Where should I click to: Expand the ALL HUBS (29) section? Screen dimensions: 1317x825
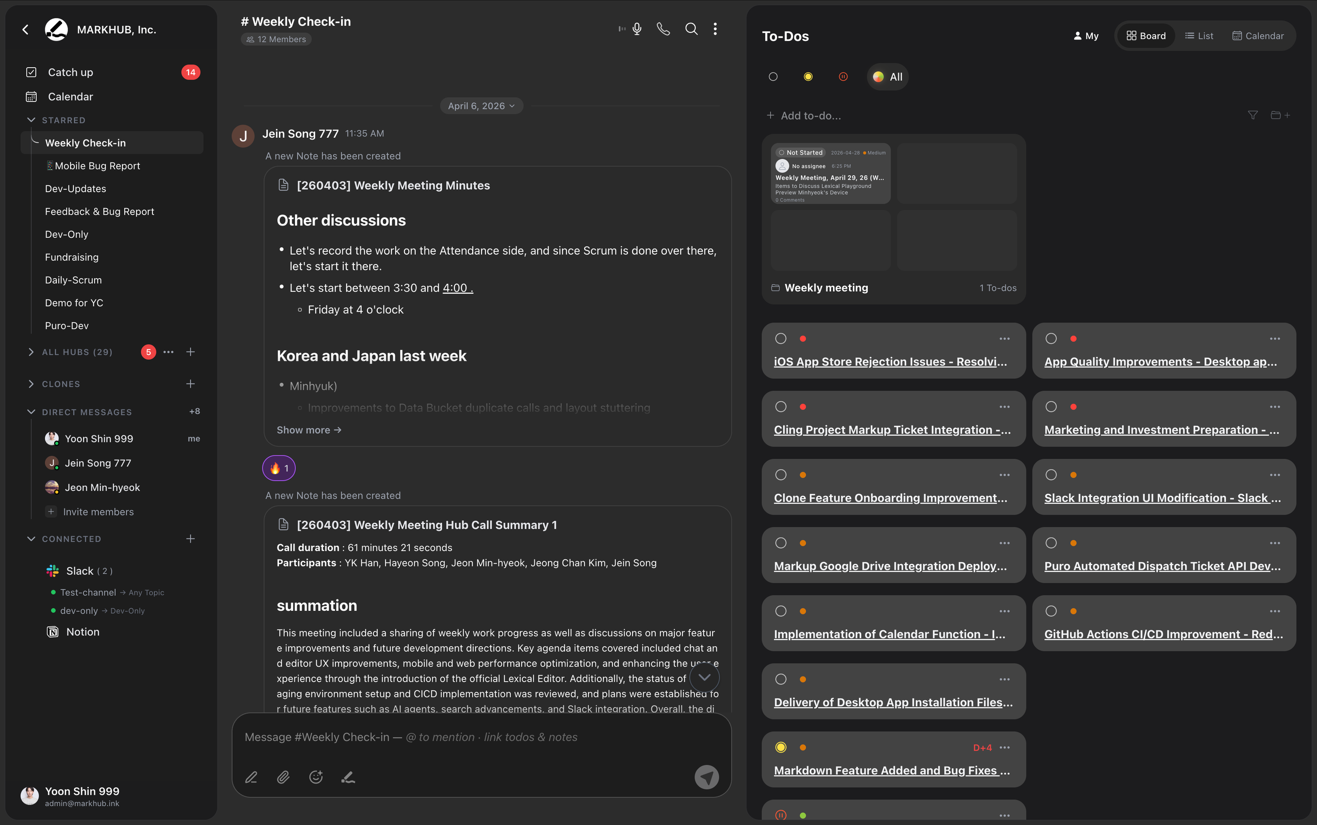[31, 352]
